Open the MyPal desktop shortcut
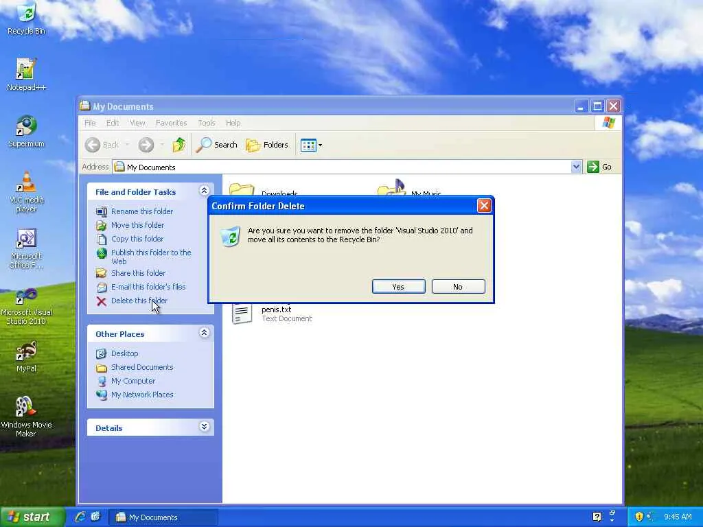Image resolution: width=703 pixels, height=527 pixels. (x=26, y=357)
